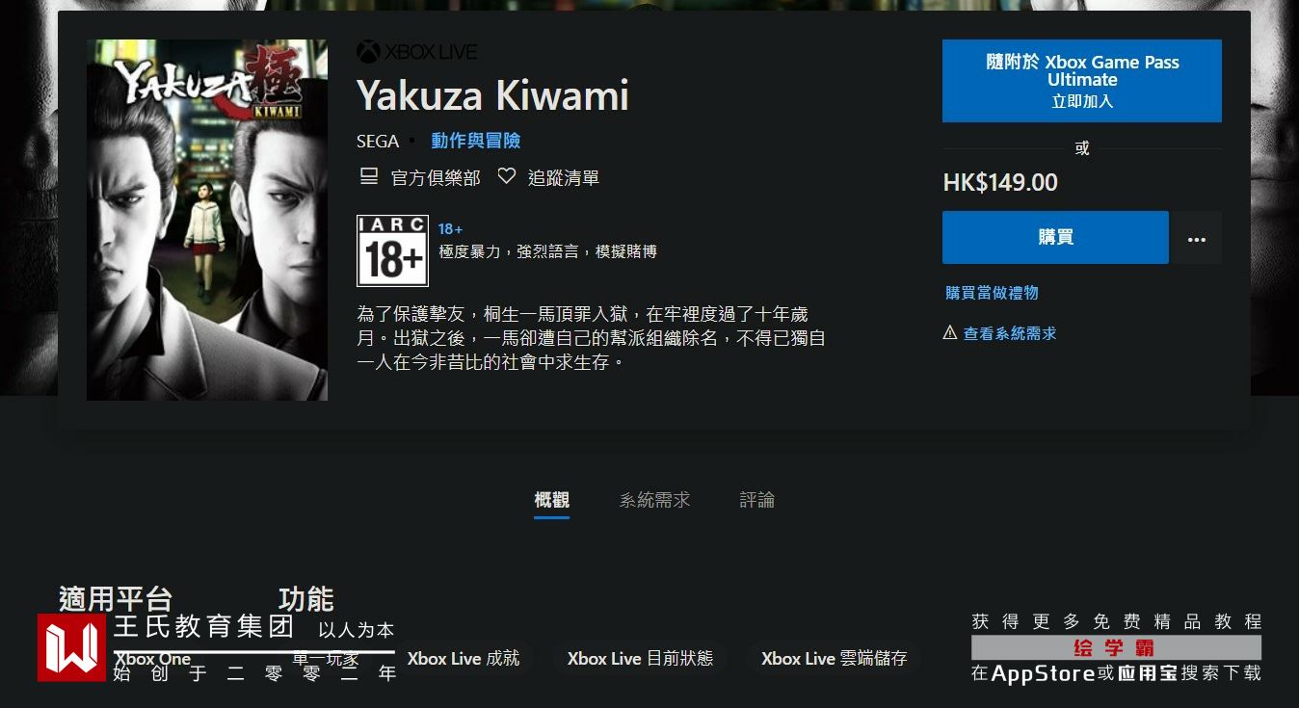Viewport: 1299px width, 708px height.
Task: Select the 動作與冒險 genre link
Action: pos(476,141)
